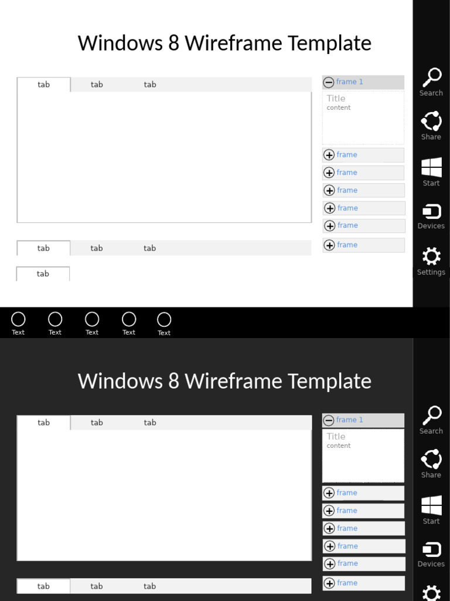Click the standalone single tab above the app bar

tap(43, 274)
